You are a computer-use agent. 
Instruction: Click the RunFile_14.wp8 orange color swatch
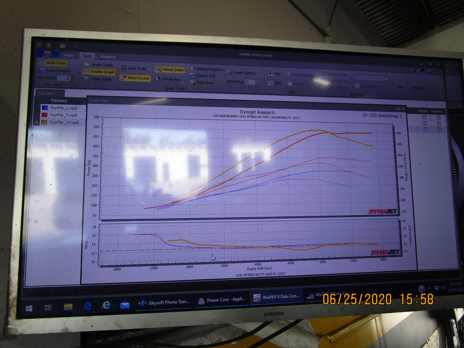44,122
